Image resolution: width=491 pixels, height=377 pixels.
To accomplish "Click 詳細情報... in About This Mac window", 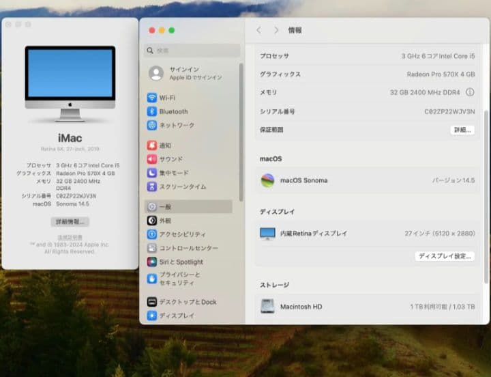I will click(x=70, y=222).
